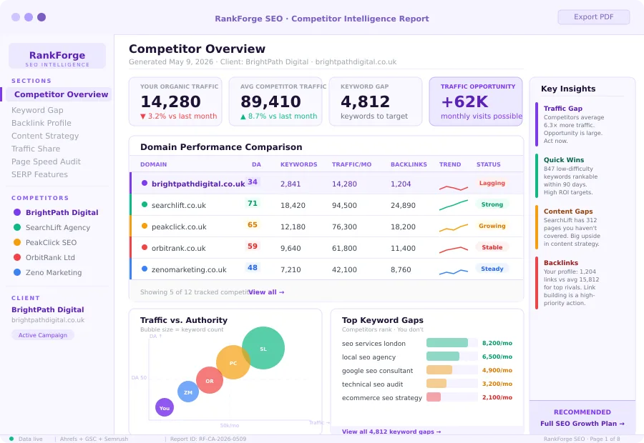Click the Export PDF button
The image size is (644, 443).
coord(593,17)
